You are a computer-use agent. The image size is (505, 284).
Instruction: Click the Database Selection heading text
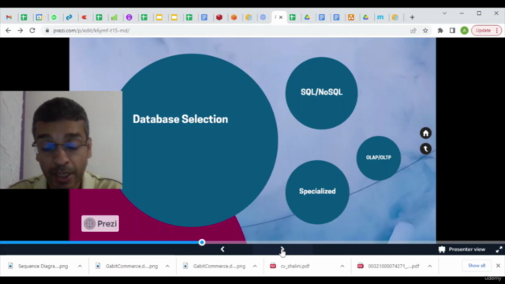181,119
